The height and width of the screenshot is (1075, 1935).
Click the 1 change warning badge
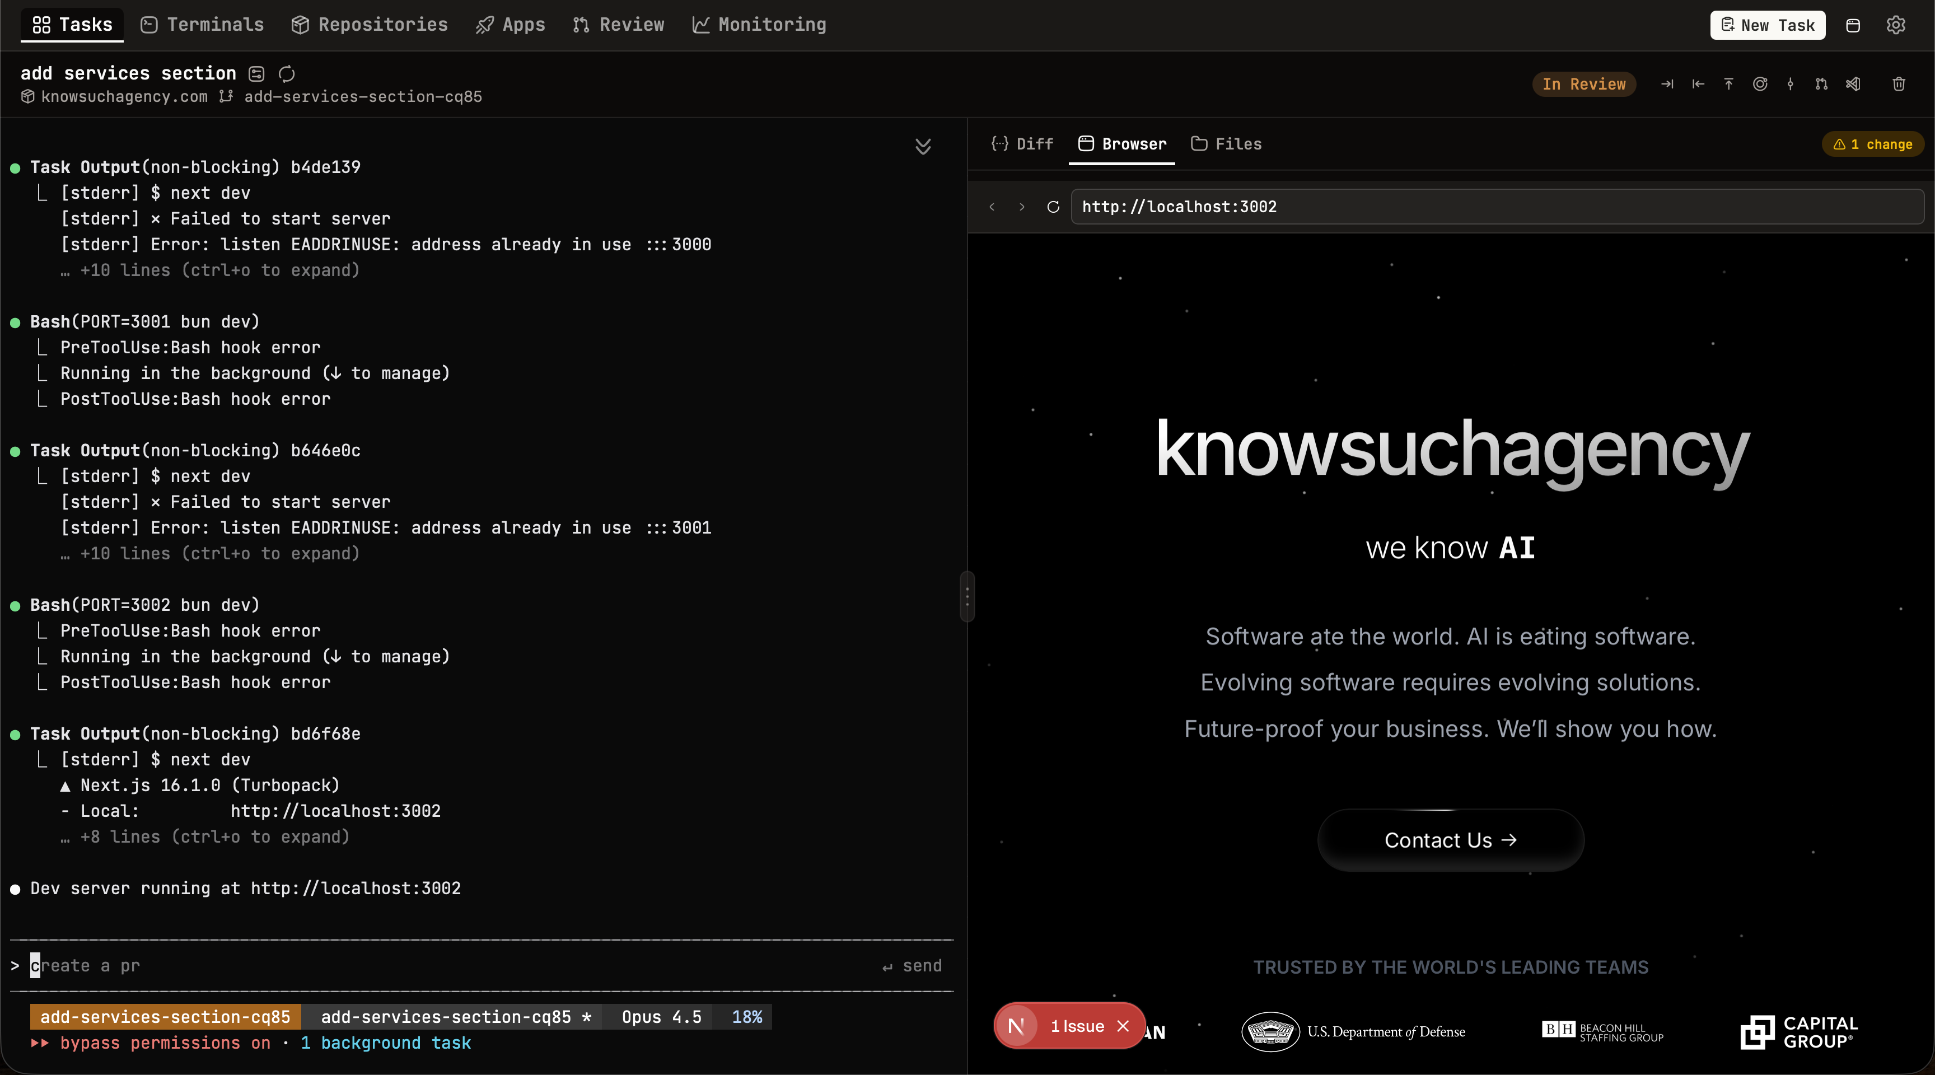(1873, 144)
